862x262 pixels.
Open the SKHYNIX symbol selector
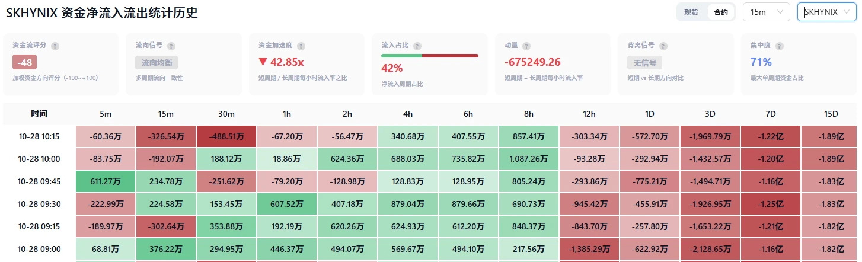(x=827, y=12)
